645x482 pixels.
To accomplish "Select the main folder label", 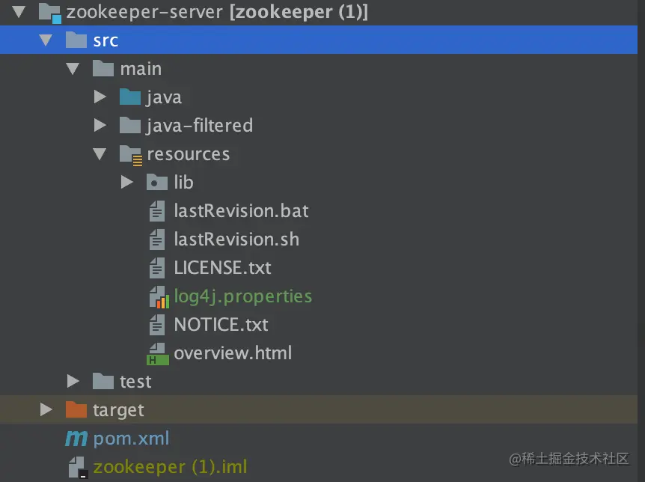I will tap(141, 69).
